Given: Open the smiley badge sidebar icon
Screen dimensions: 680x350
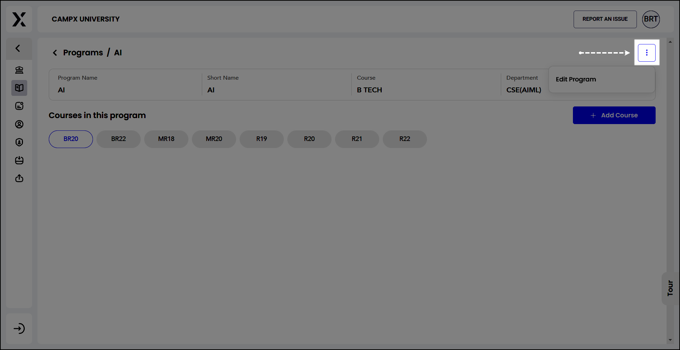Looking at the screenshot, I should click(19, 106).
